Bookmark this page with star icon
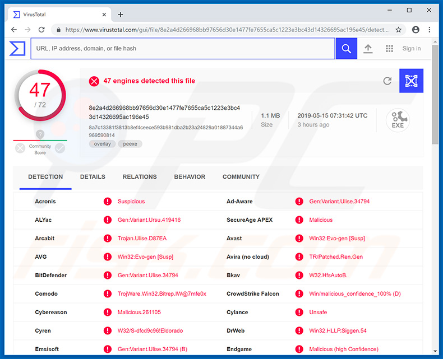 [398, 30]
